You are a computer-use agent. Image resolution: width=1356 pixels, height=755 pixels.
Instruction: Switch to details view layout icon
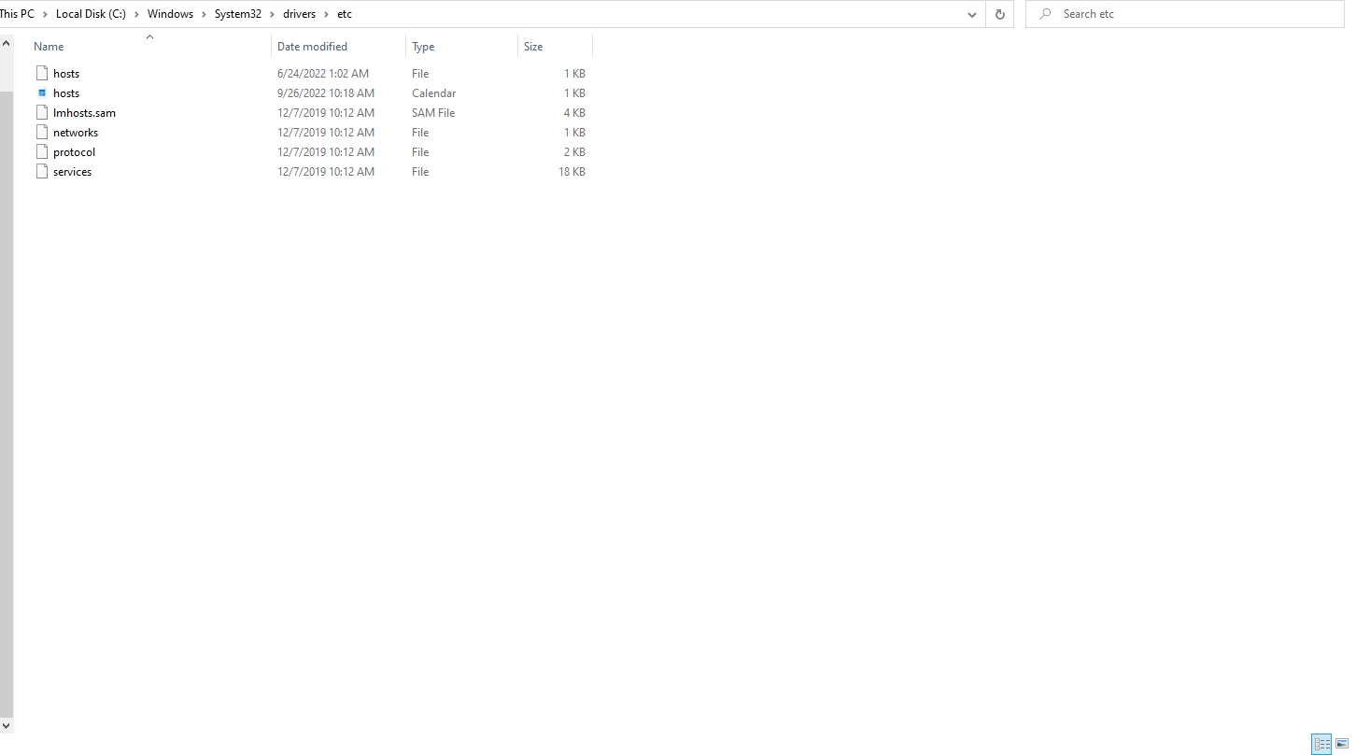1321,744
